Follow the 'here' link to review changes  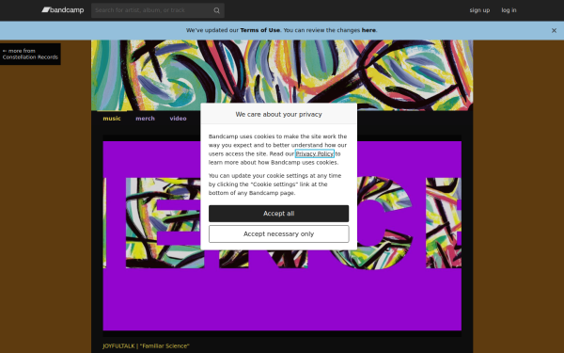(x=368, y=30)
